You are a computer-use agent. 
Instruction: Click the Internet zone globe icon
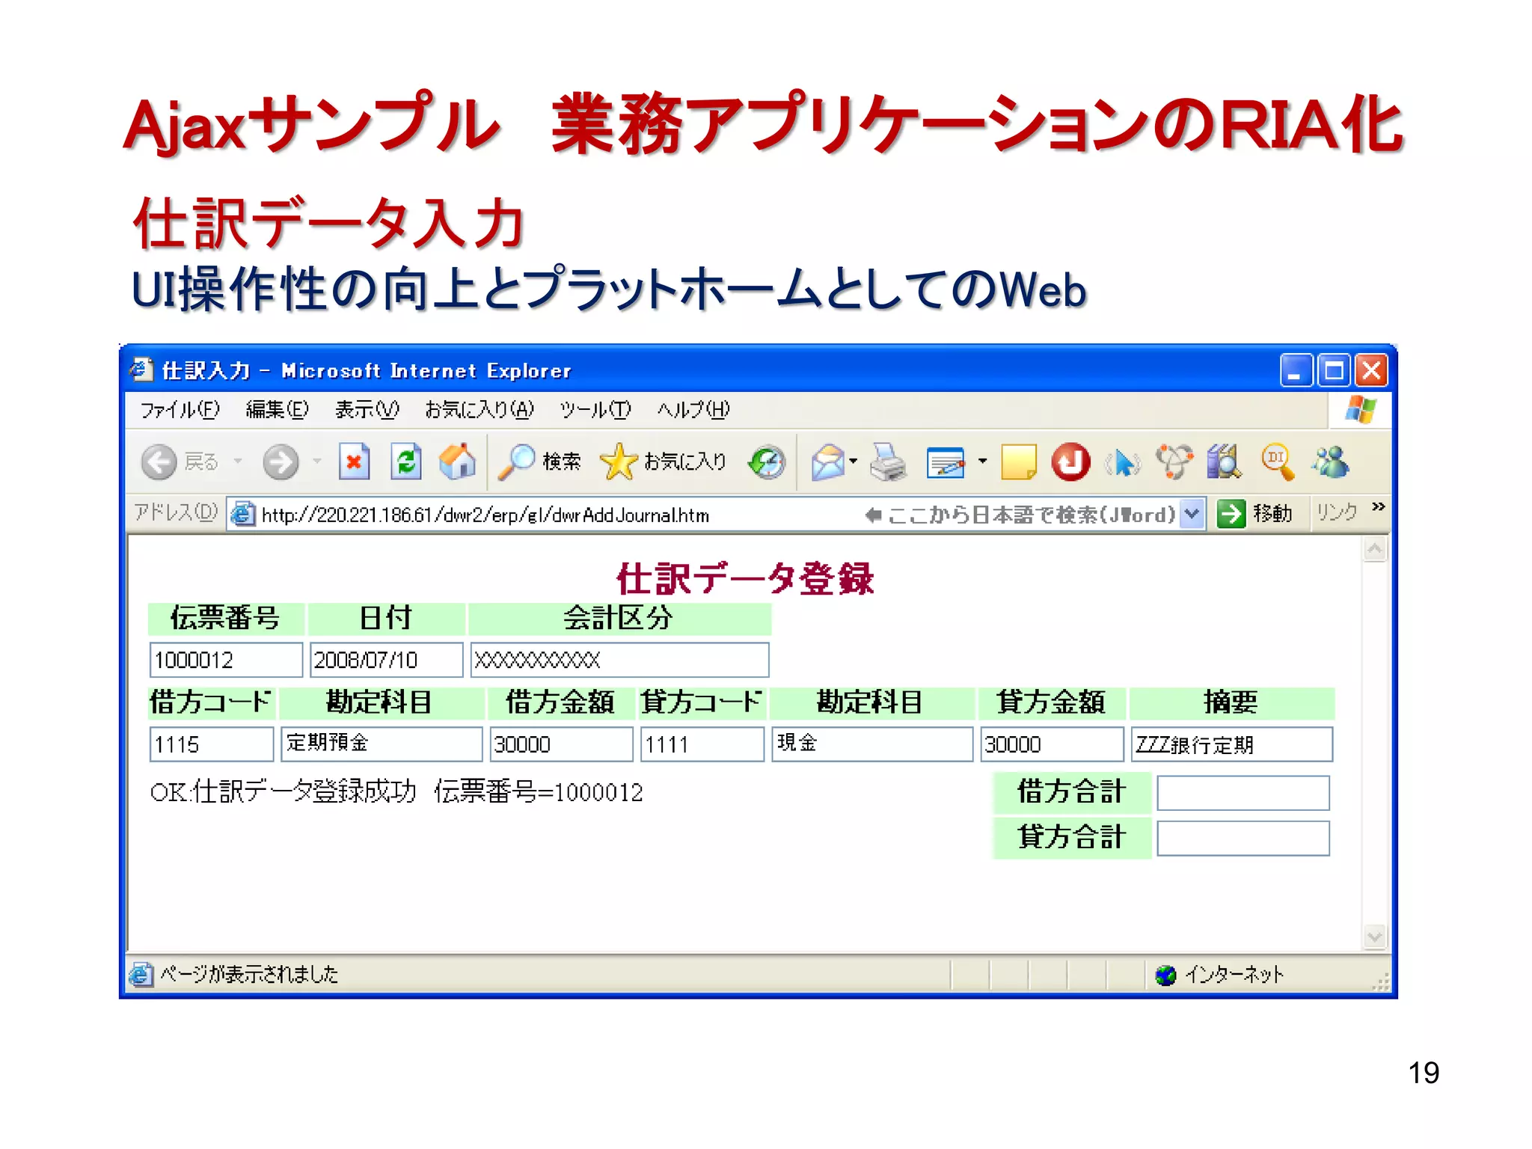[x=1165, y=975]
